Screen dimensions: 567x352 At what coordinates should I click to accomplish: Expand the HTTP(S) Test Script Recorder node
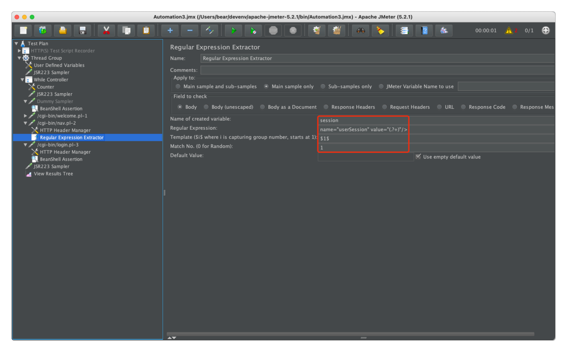(x=19, y=51)
